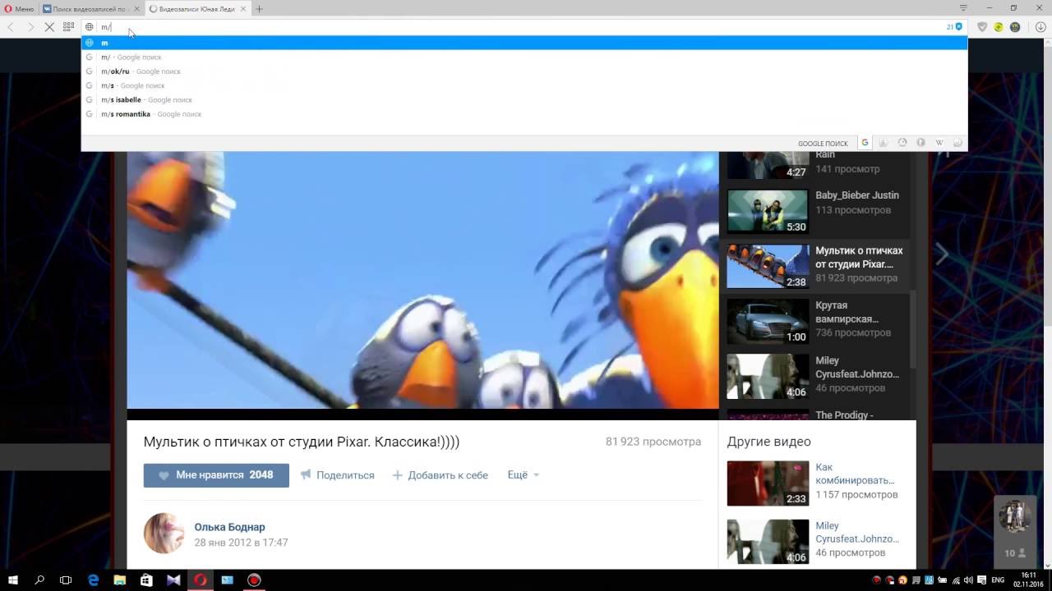Select the Google search engine icon
1052x591 pixels.
(865, 143)
